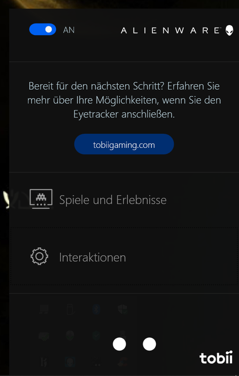Click the faded blue-square Alienware tray icon
239x376 pixels.
click(70, 362)
